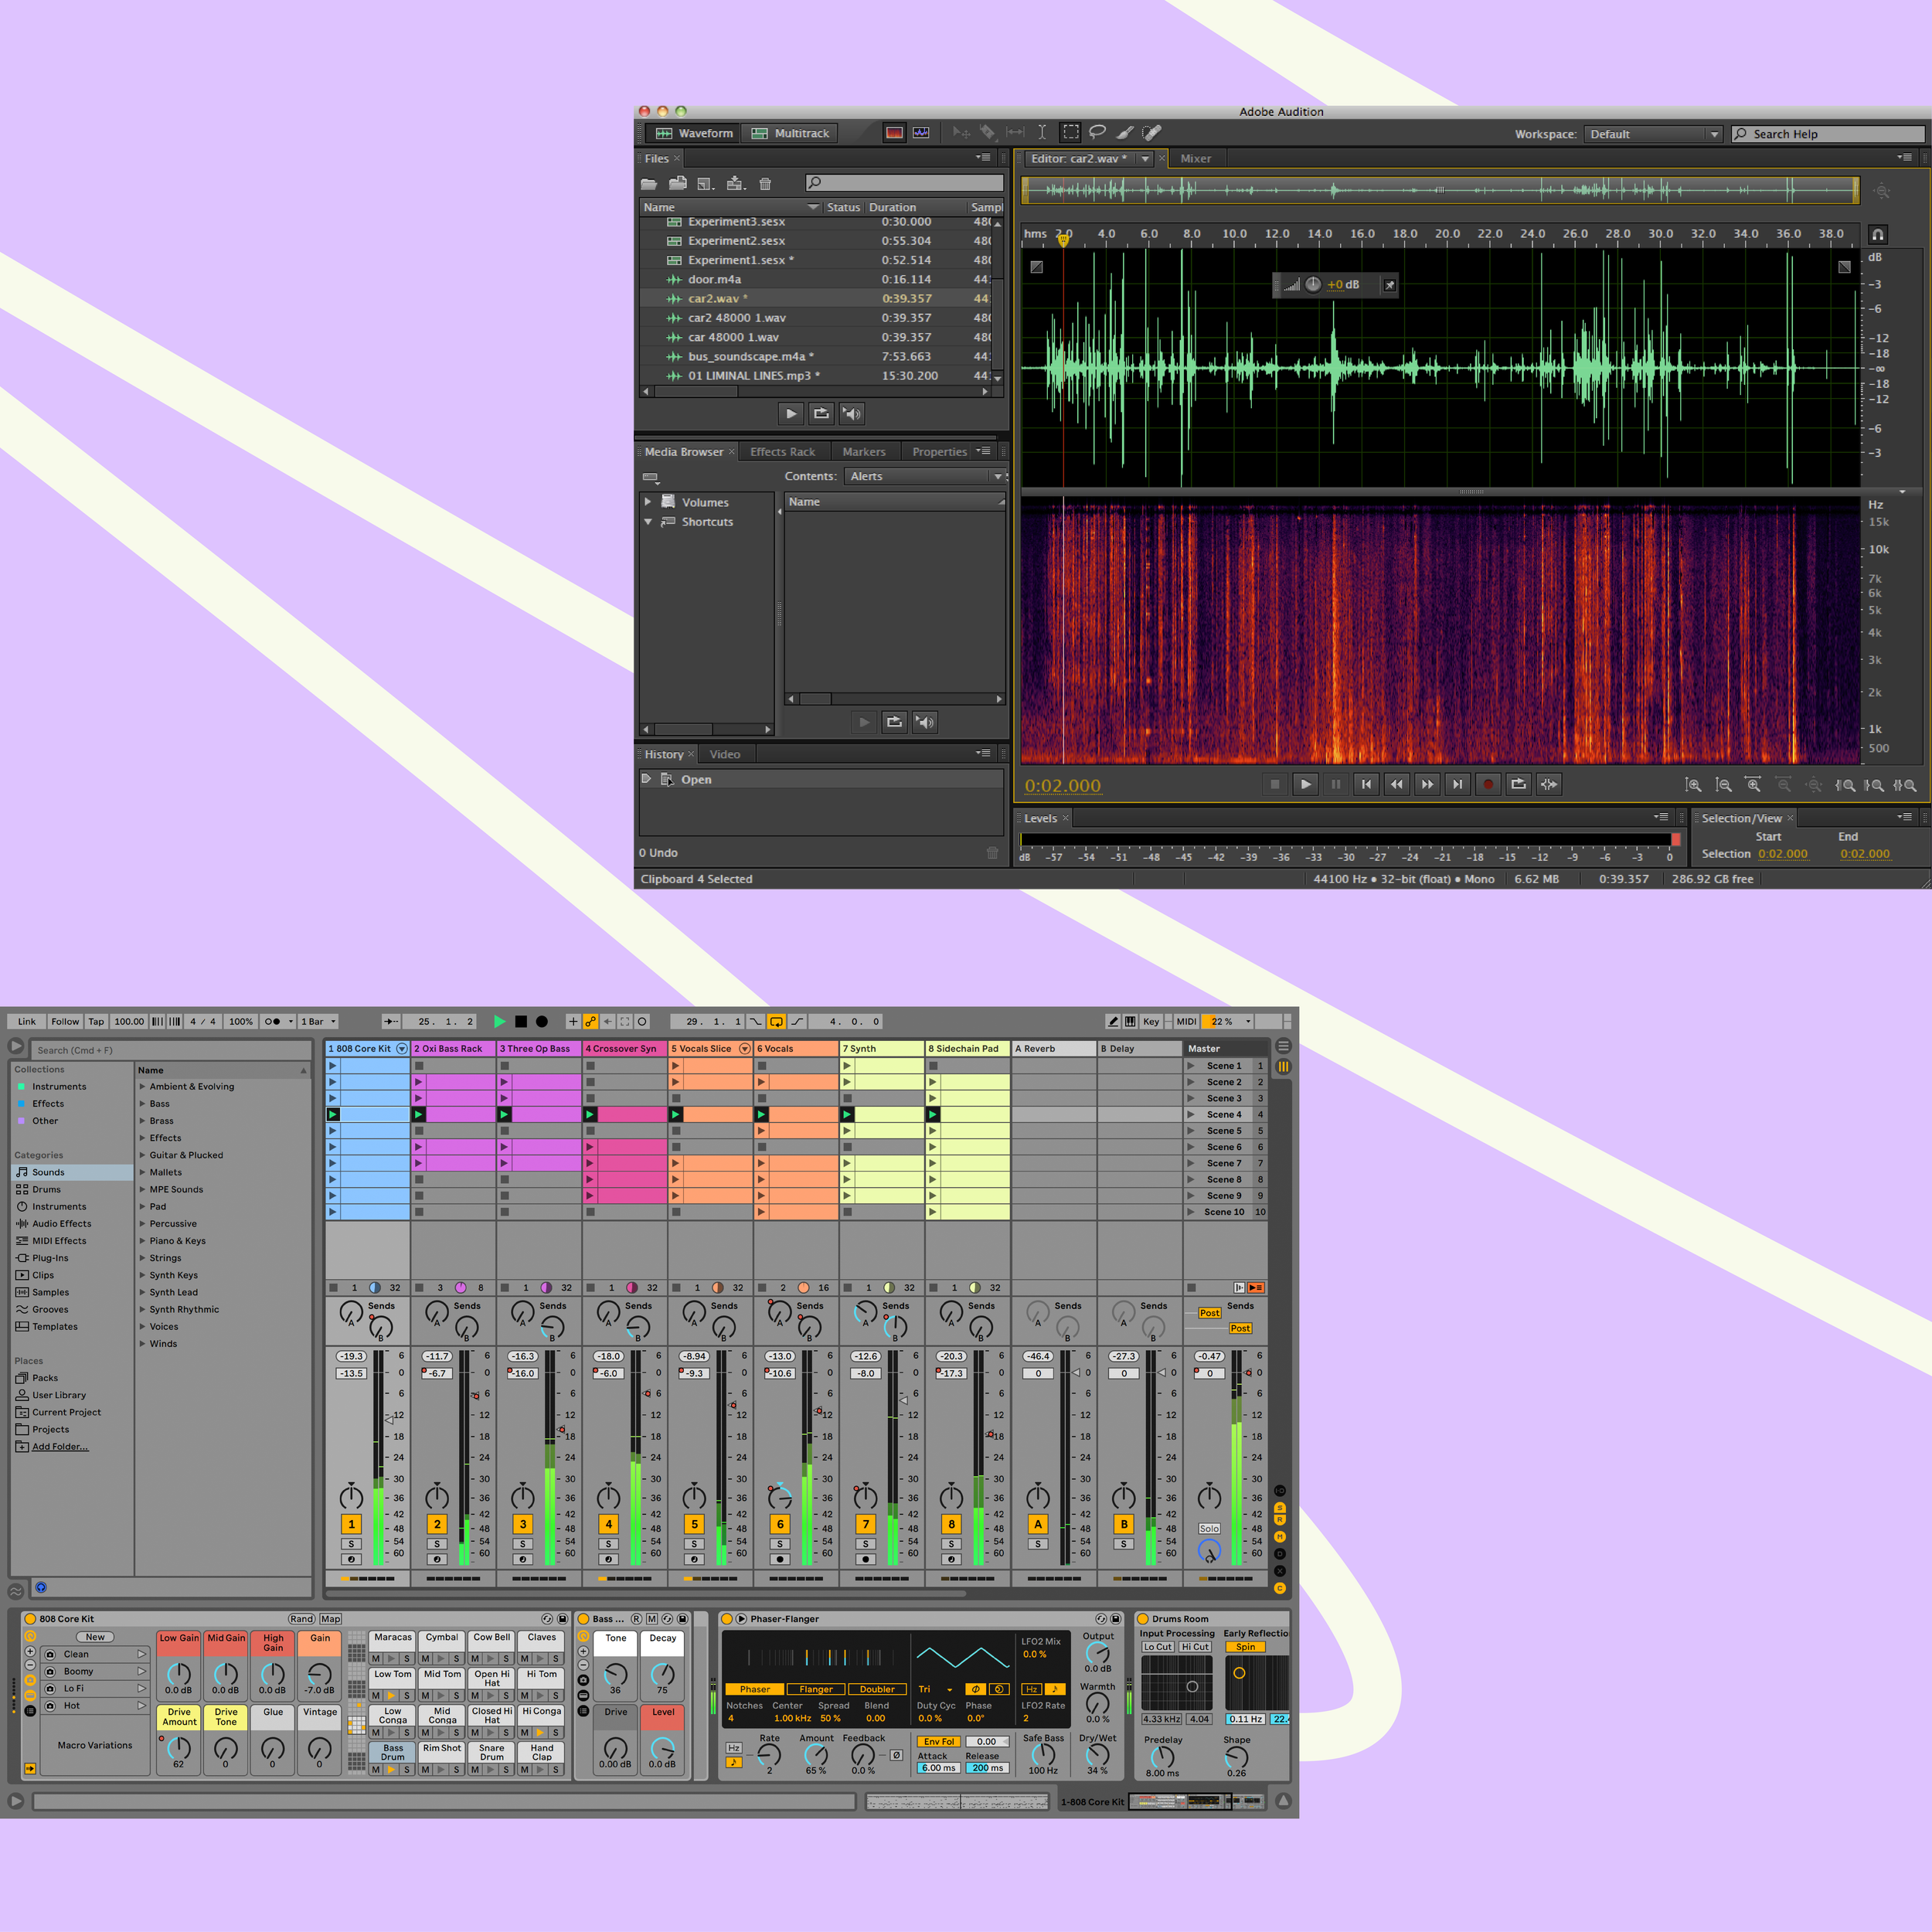The width and height of the screenshot is (1932, 1932).
Task: Toggle track 6 Vocals activator button
Action: (779, 1524)
